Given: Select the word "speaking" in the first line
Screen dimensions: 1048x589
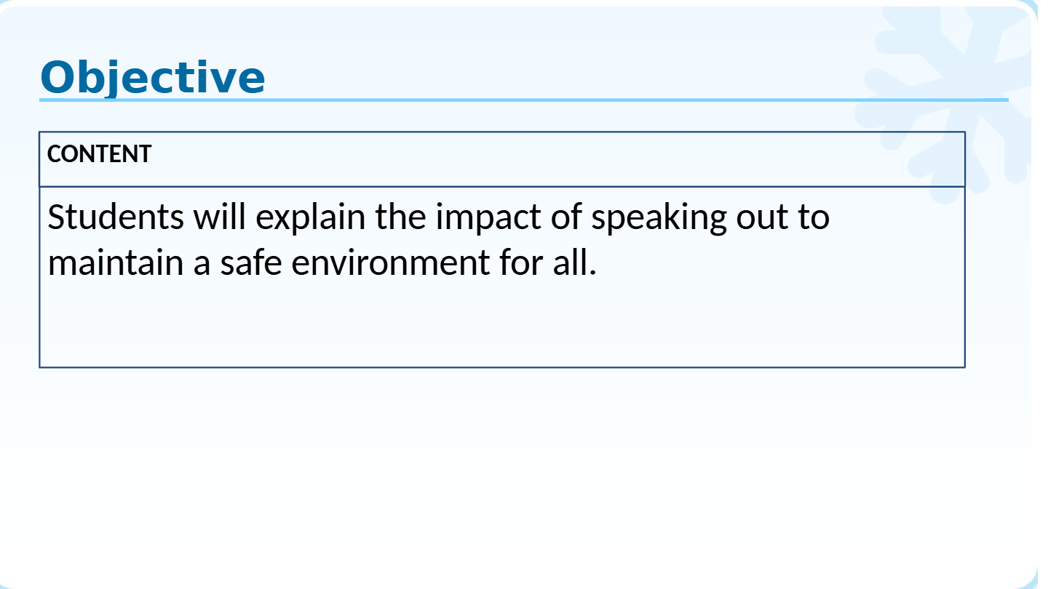Looking at the screenshot, I should pyautogui.click(x=659, y=217).
